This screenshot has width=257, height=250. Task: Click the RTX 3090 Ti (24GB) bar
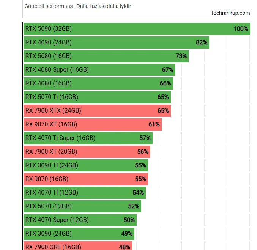coord(85,165)
